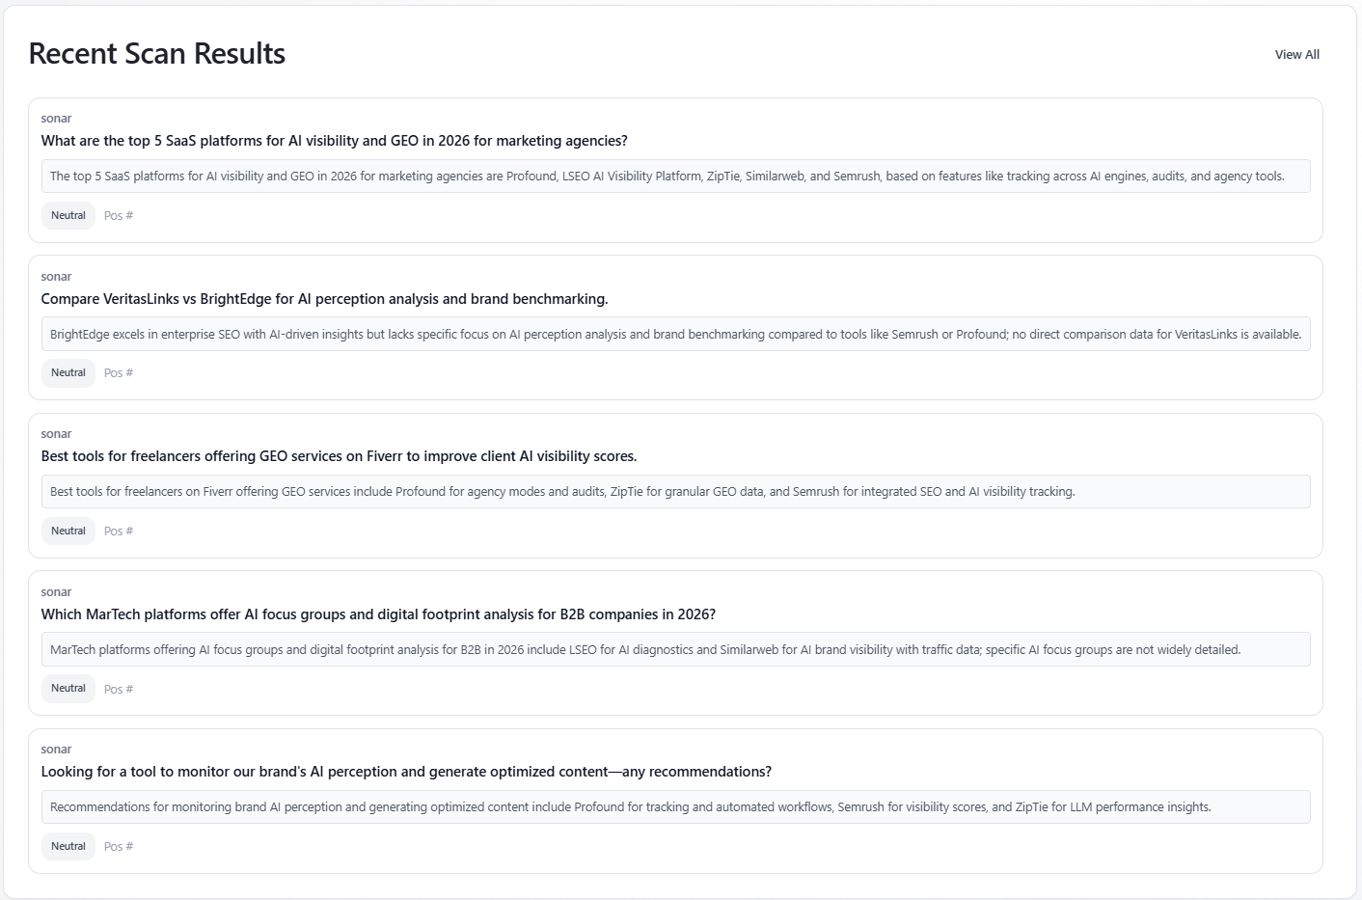Click the BrightEdge excels in enterprise SEO snippet
The image size is (1362, 900).
675,335
